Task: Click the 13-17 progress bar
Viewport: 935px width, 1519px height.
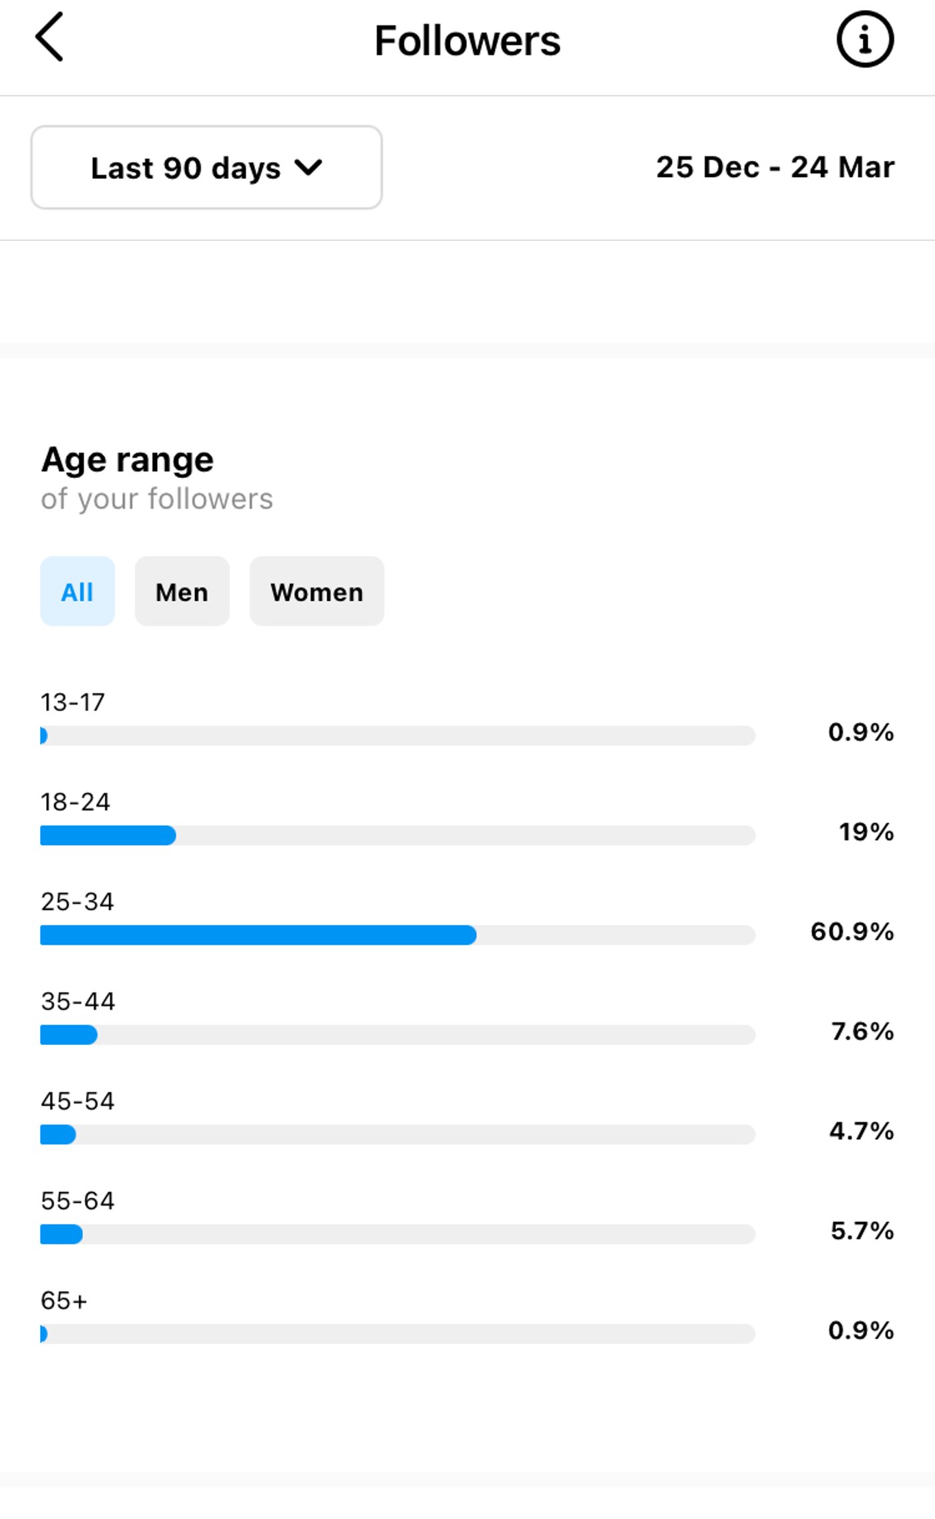Action: pyautogui.click(x=397, y=736)
